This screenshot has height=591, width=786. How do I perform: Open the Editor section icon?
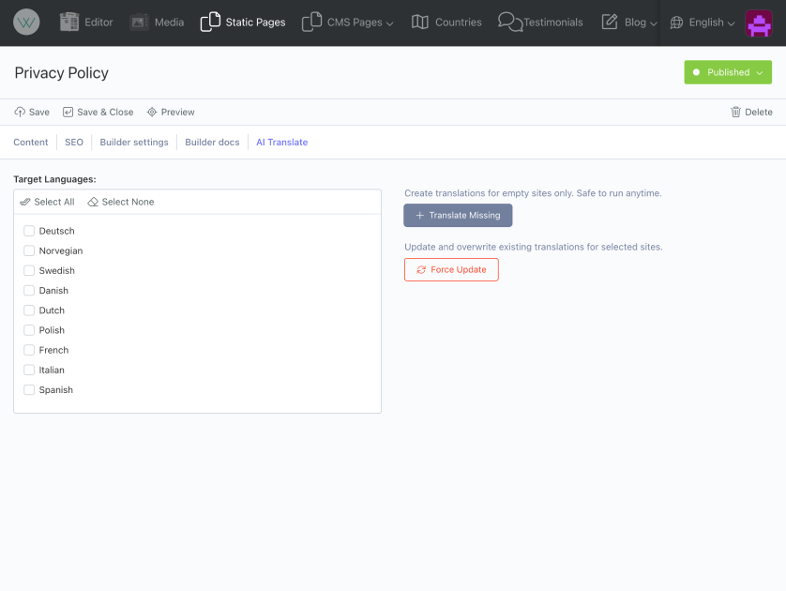tap(69, 23)
